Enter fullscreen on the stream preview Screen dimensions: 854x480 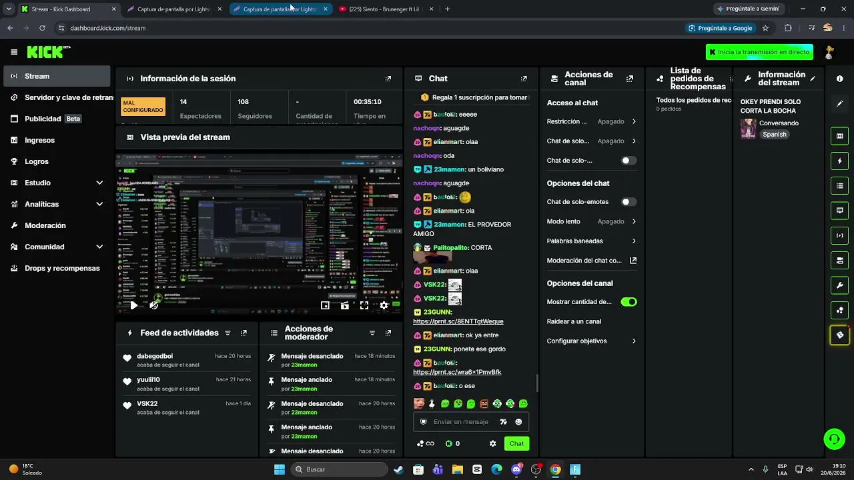point(364,305)
